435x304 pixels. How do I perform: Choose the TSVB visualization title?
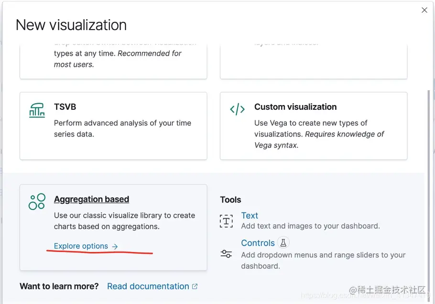click(x=65, y=107)
